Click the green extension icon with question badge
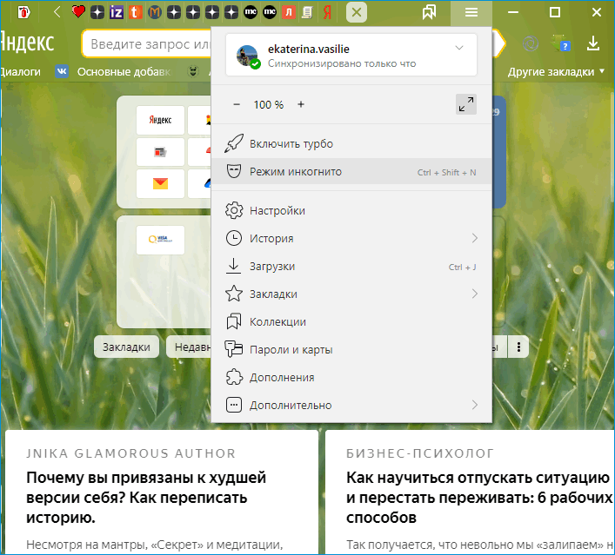Image resolution: width=615 pixels, height=555 pixels. tap(561, 43)
